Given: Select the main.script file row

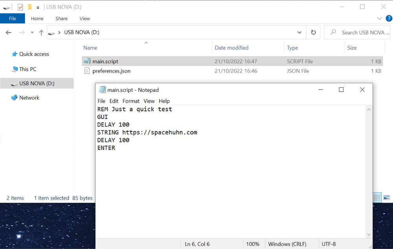Looking at the screenshot, I should pyautogui.click(x=232, y=61).
